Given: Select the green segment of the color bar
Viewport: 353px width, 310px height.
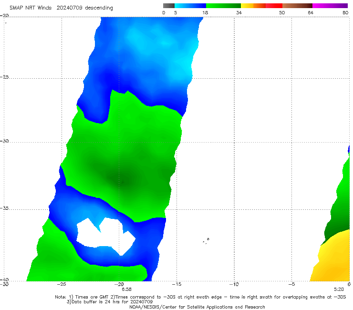Looking at the screenshot, I should (x=223, y=6).
